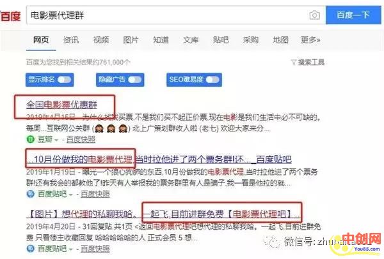Expand the third result's 百度贴吧 dropdown arrow
The height and width of the screenshot is (259, 384).
pos(71,249)
